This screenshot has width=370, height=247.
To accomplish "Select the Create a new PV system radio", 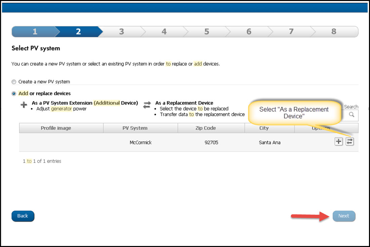I will [x=14, y=82].
